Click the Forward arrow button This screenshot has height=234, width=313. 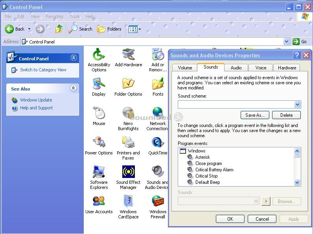(40, 29)
